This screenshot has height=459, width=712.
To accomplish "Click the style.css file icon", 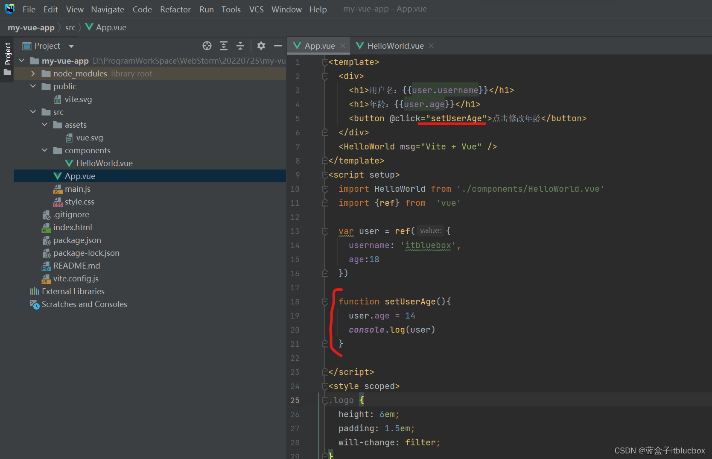I will click(x=58, y=202).
